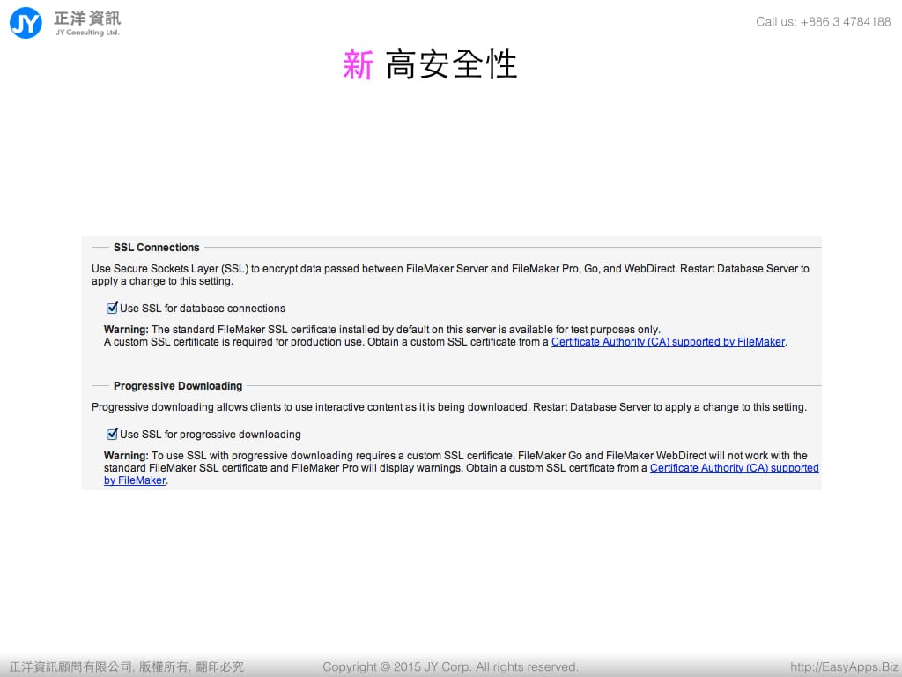
Task: Click the progressive downloading description sentence
Action: (448, 407)
